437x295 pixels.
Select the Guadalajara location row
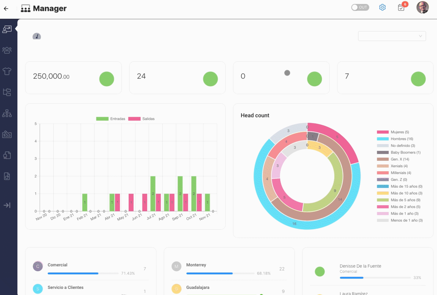tap(229, 288)
